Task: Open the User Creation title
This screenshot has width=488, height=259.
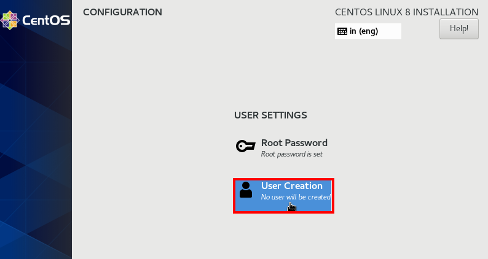Action: pos(291,186)
